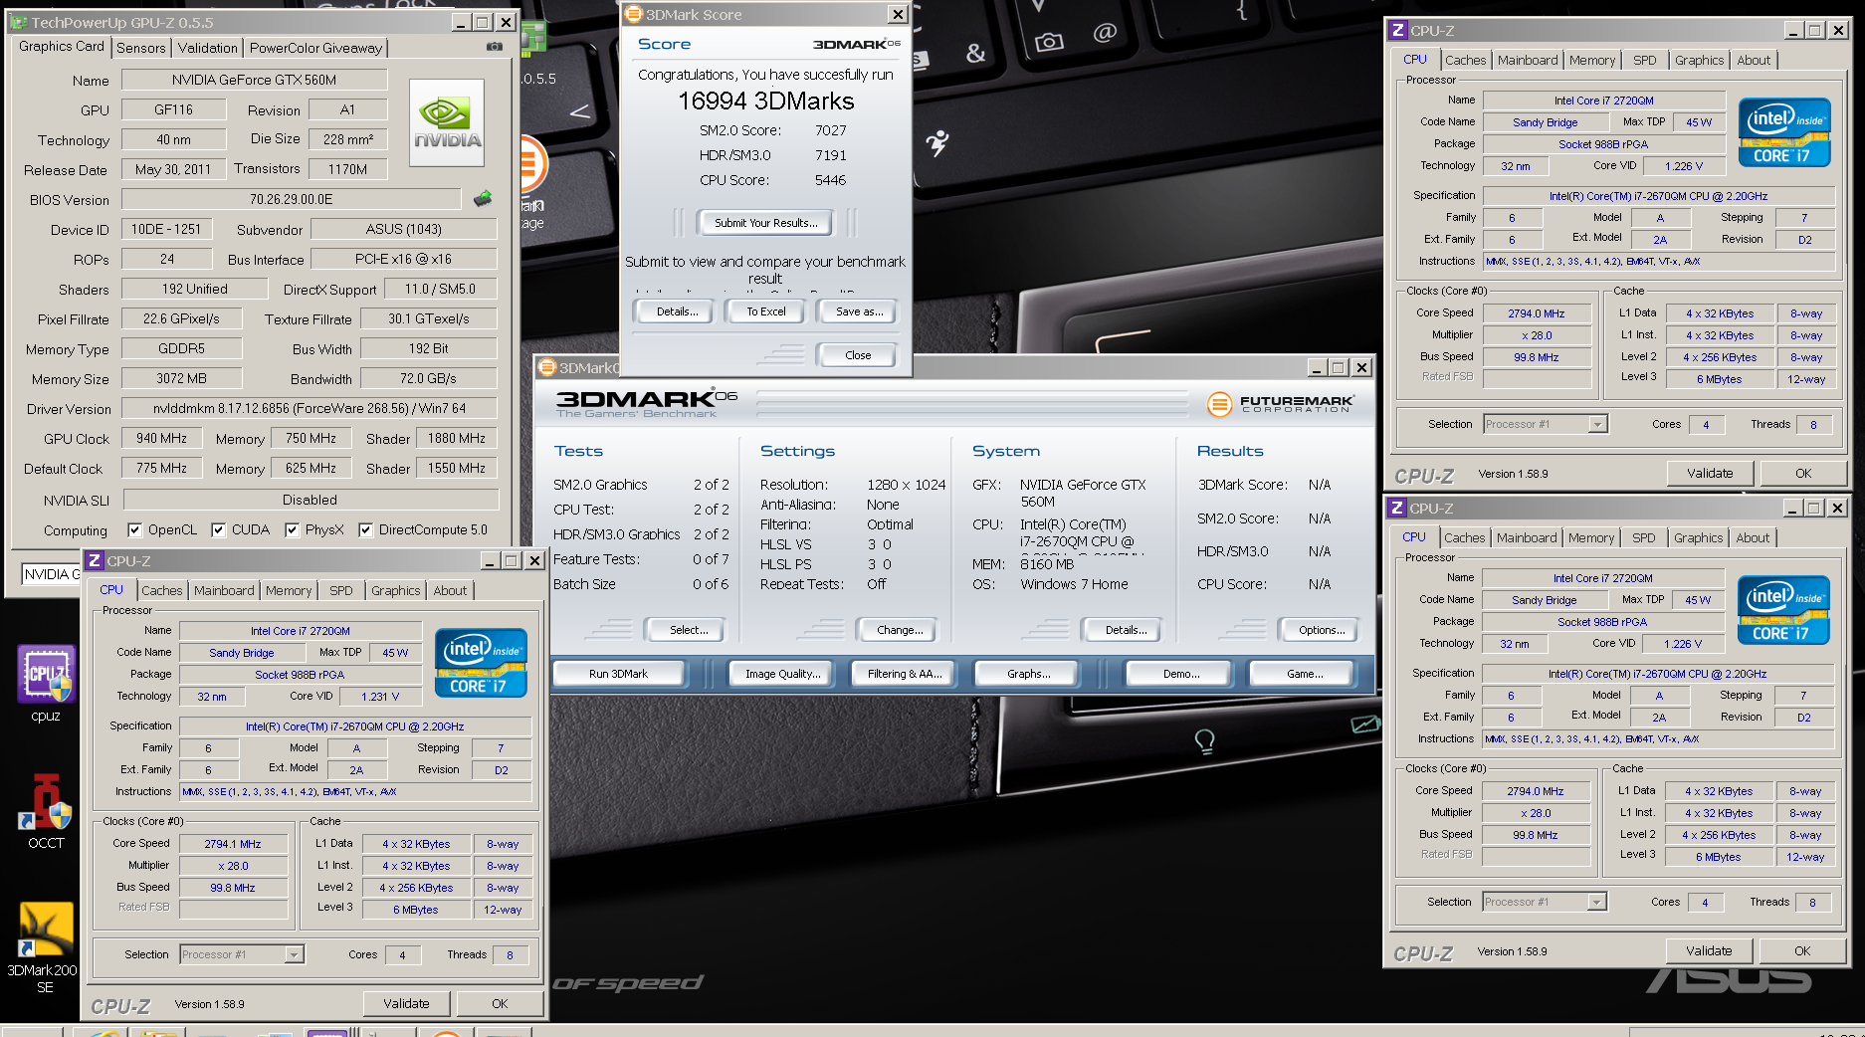This screenshot has width=1865, height=1037.
Task: Click Options button under Results
Action: pyautogui.click(x=1322, y=630)
